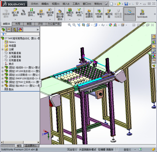Open the 工具(T) menu
157x152 pixels.
tap(76, 4)
